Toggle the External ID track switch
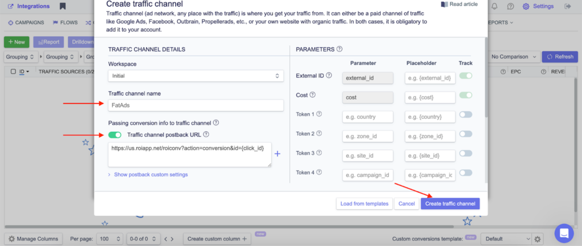Viewport: 582px width, 246px height. click(x=465, y=76)
